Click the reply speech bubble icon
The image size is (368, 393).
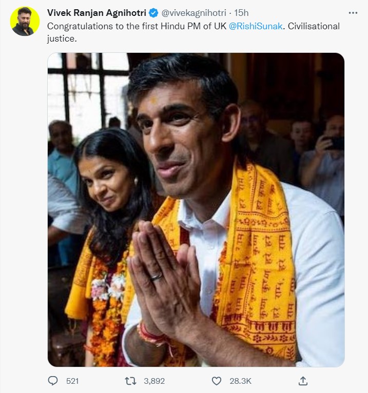click(x=52, y=381)
